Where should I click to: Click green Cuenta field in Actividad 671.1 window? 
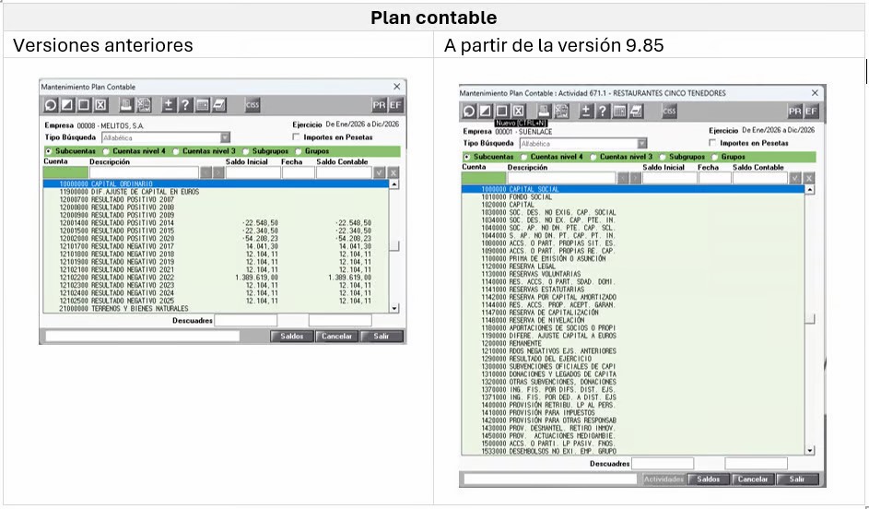(x=483, y=178)
